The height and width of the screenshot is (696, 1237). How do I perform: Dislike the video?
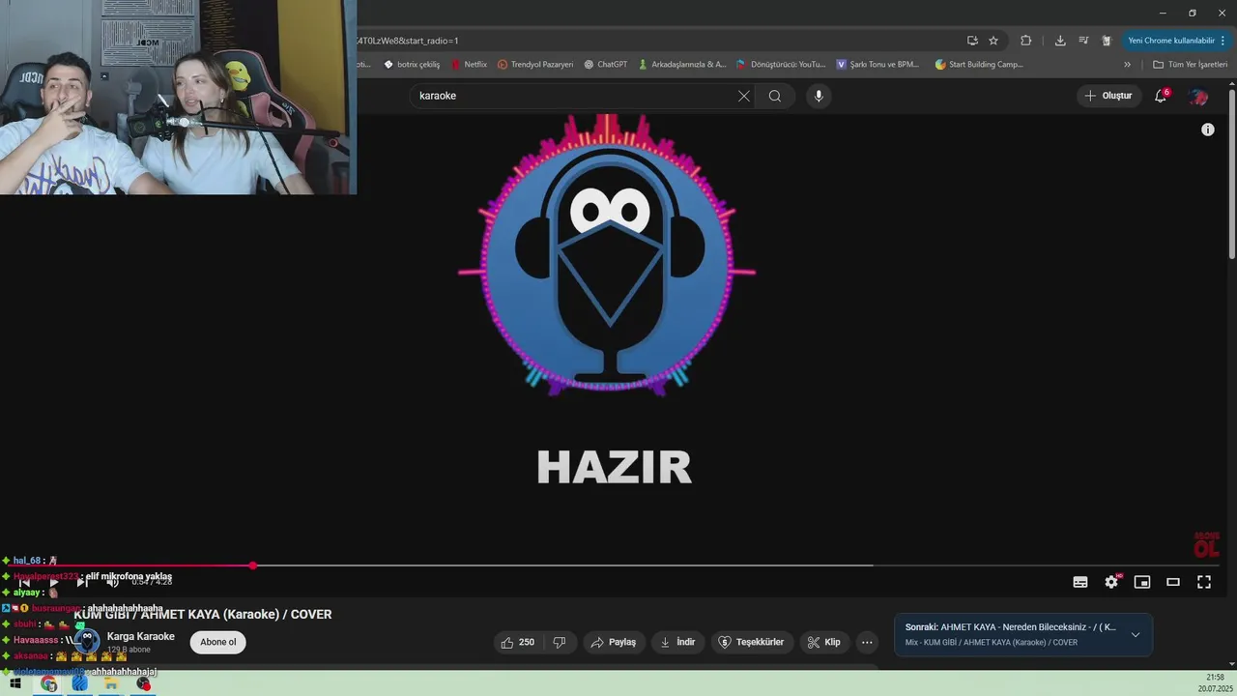560,642
